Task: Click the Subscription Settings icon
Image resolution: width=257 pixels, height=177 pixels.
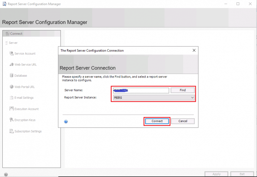Action: pyautogui.click(x=11, y=131)
